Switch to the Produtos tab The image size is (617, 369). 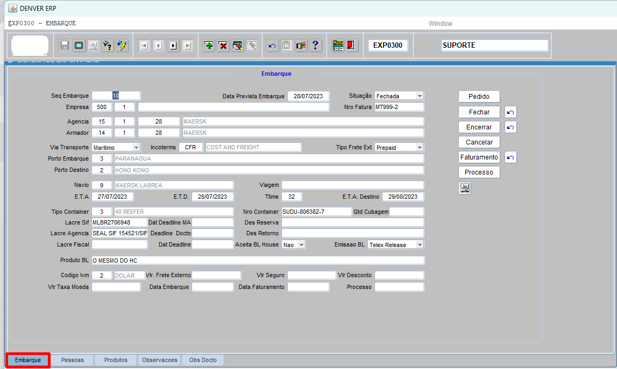click(116, 360)
